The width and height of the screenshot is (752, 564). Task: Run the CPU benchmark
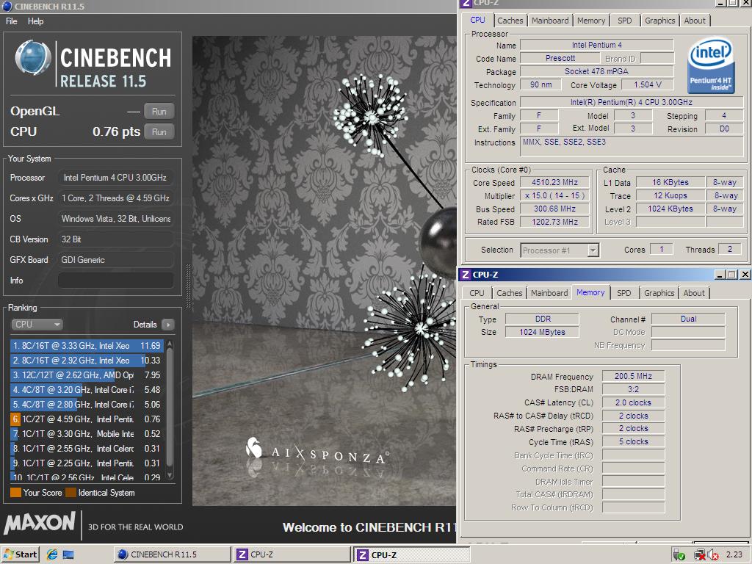159,132
